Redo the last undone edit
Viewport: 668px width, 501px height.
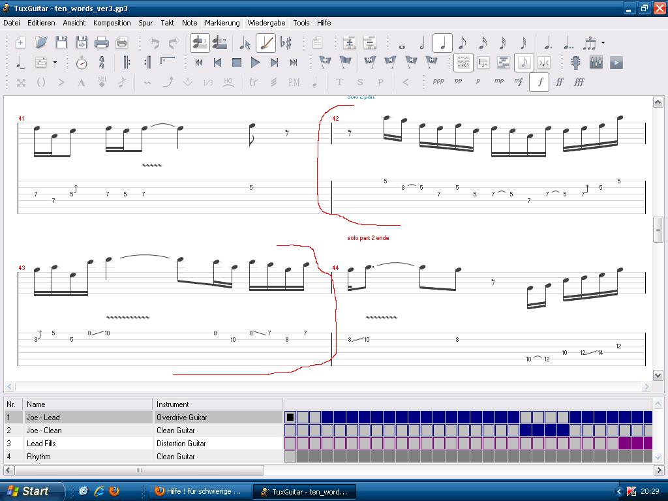pos(174,42)
